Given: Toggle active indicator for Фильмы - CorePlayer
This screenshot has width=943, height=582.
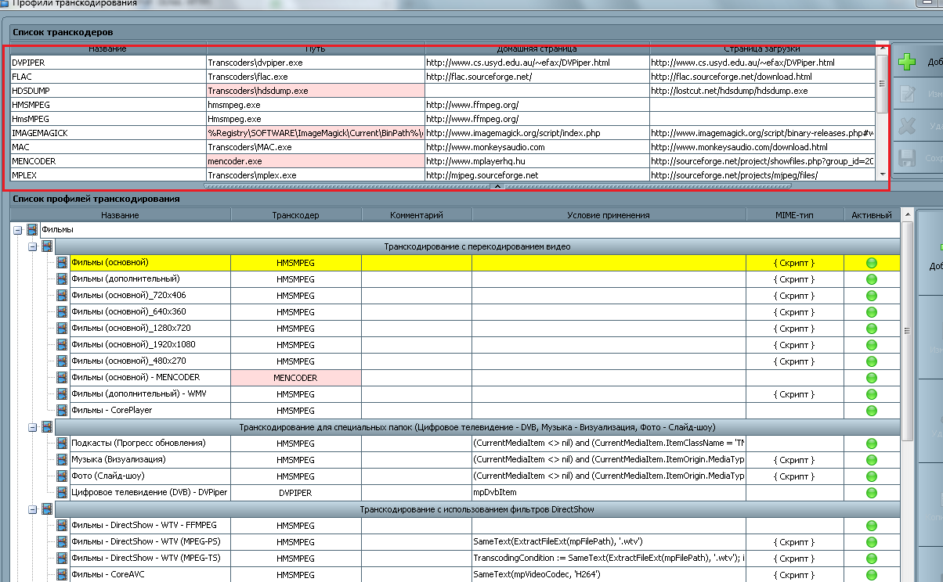Looking at the screenshot, I should (872, 411).
